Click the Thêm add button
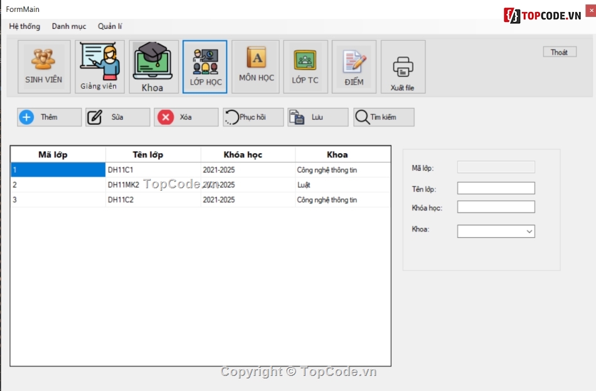The width and height of the screenshot is (596, 391). click(x=50, y=117)
